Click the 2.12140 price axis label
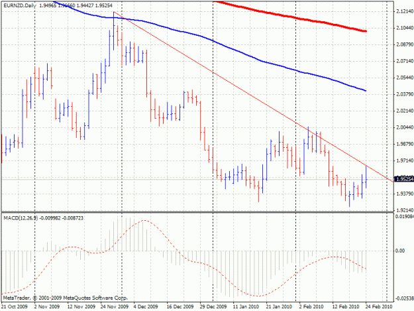This screenshot has width=414, height=311. 405,11
